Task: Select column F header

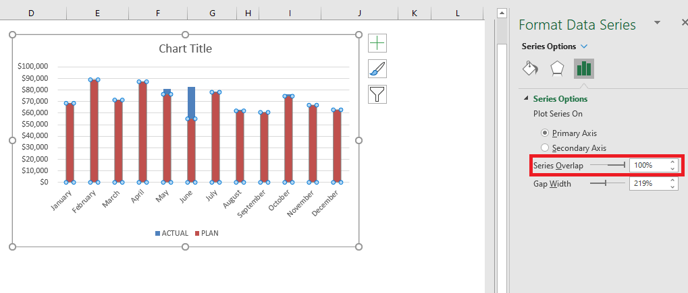Action: 158,13
